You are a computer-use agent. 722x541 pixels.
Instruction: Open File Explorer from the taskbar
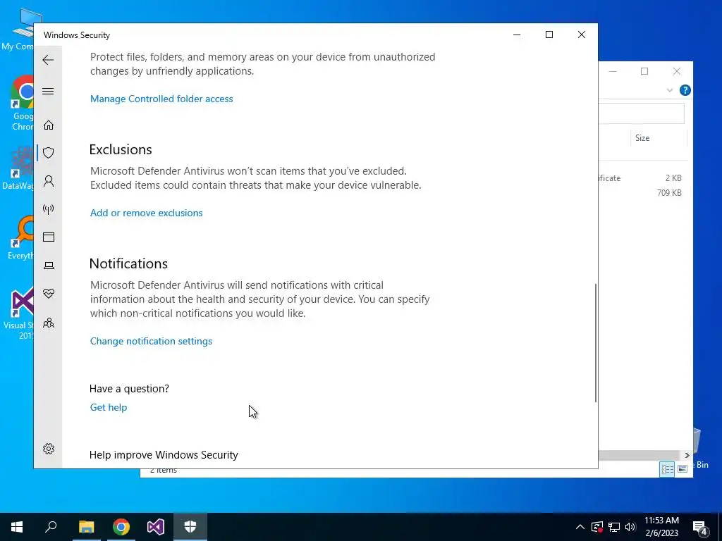[x=86, y=527]
